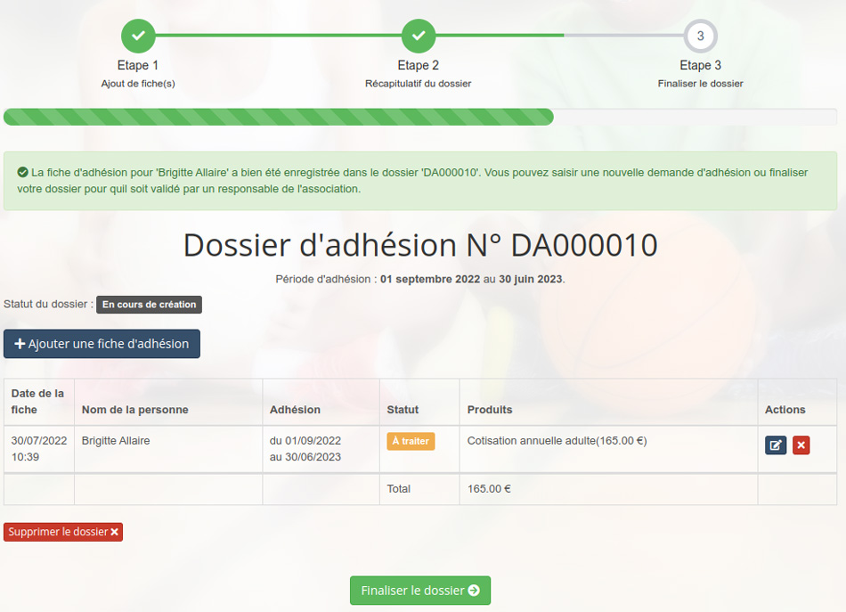Click the 'Brigitte Allaire' name cell
846x612 pixels.
(168, 449)
